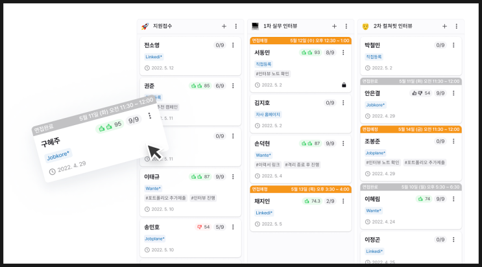This screenshot has height=267, width=482.
Task: Open the kebab menu on 전소영 card
Action: click(233, 45)
